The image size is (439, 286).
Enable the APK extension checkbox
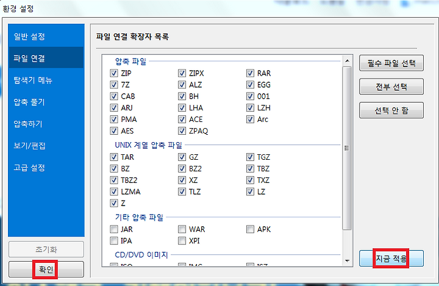pos(250,229)
